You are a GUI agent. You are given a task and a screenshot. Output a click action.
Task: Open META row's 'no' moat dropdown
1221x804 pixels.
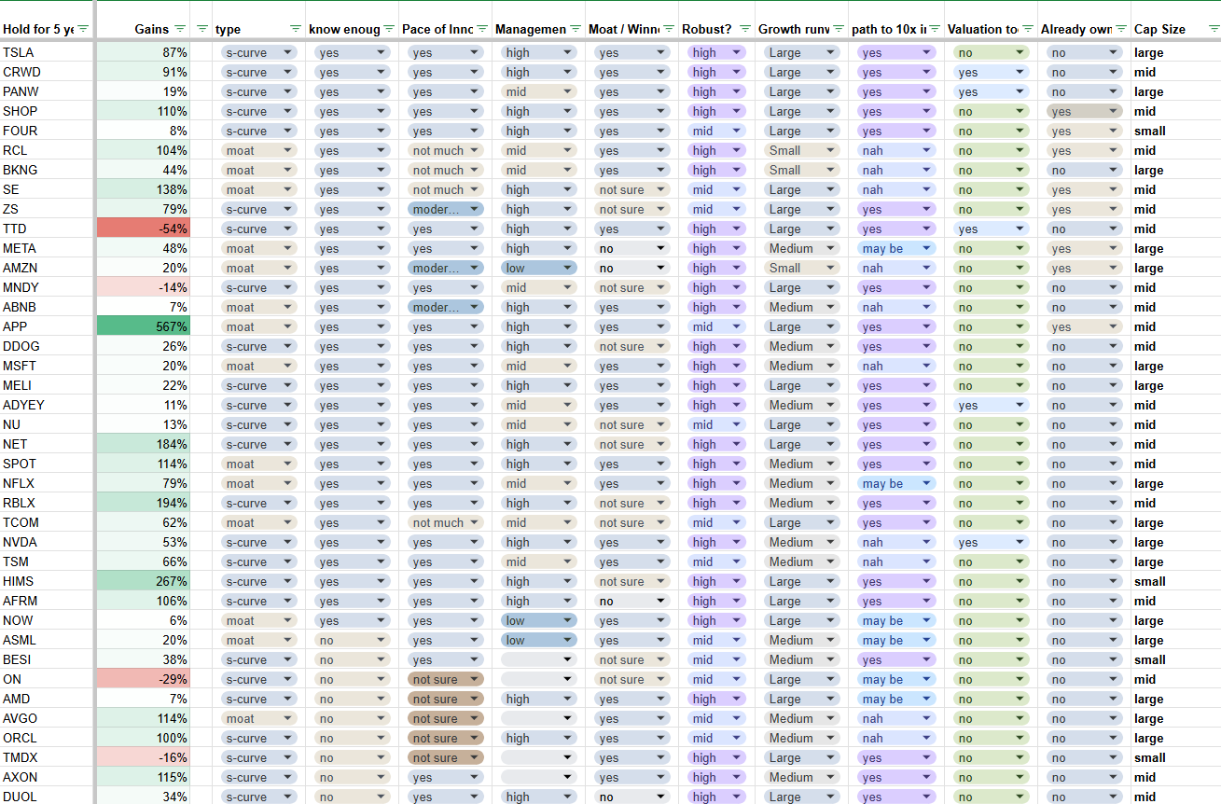pos(632,248)
